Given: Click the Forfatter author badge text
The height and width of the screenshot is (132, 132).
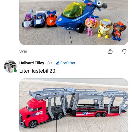Looking at the screenshot, I should click(x=68, y=63).
